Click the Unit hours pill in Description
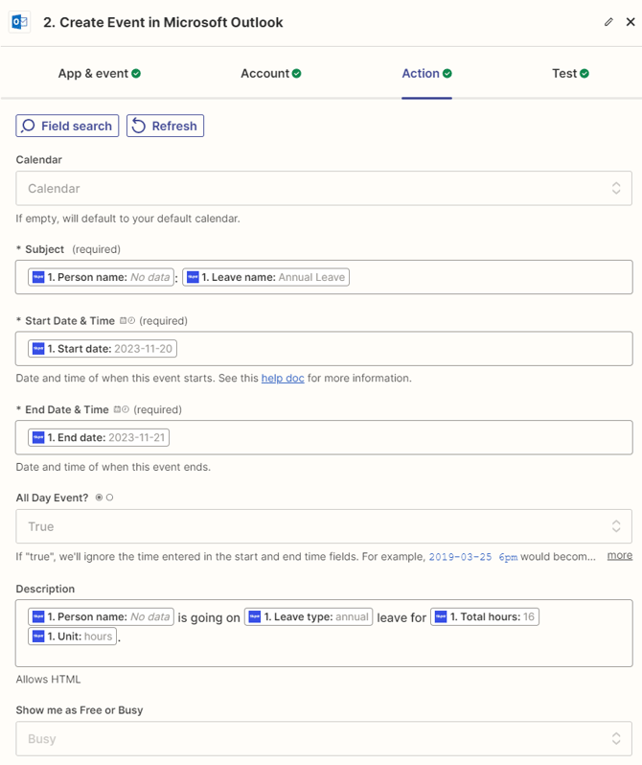The width and height of the screenshot is (642, 765). tap(72, 637)
